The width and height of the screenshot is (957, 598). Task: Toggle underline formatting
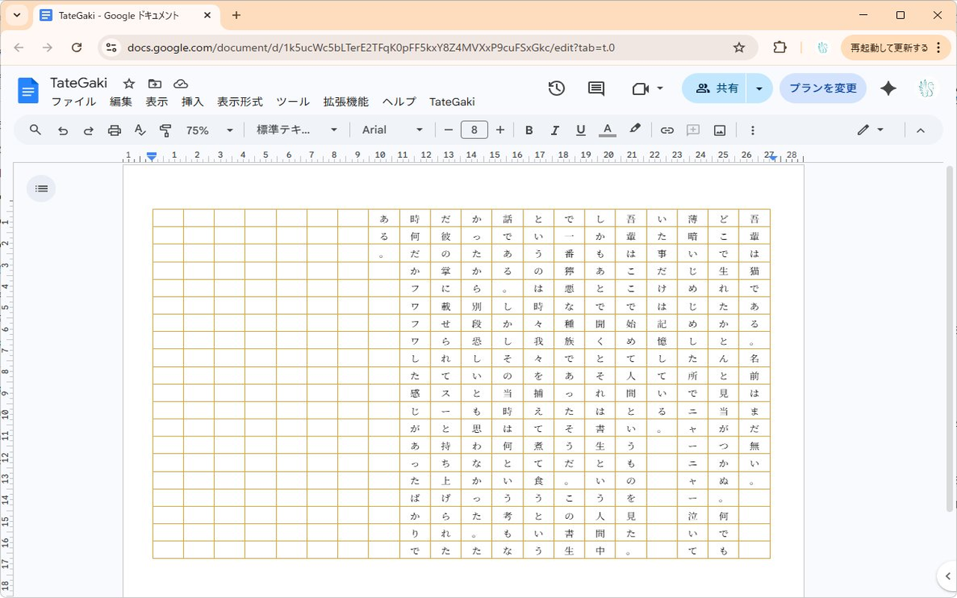click(581, 130)
